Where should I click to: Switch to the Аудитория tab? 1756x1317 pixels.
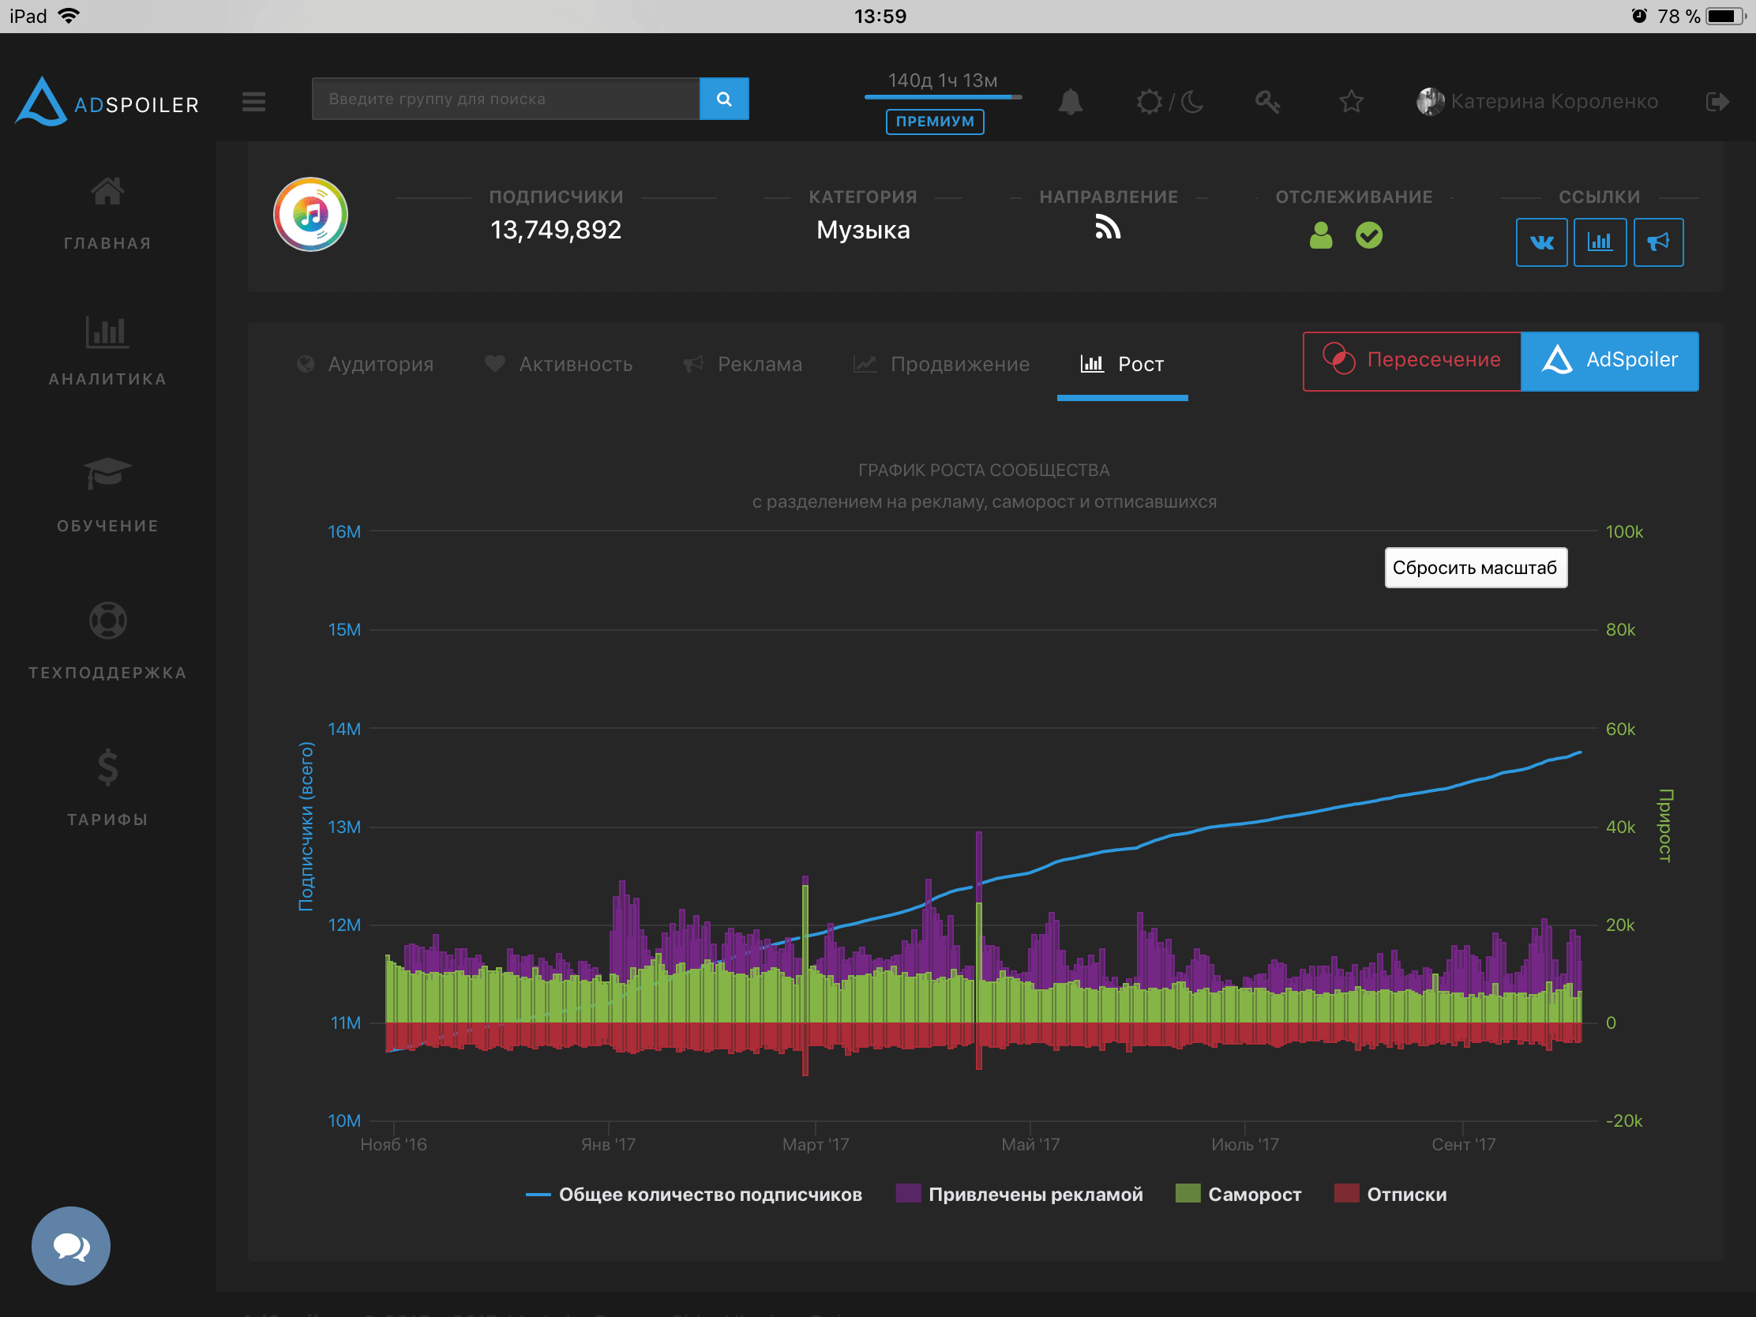point(366,364)
